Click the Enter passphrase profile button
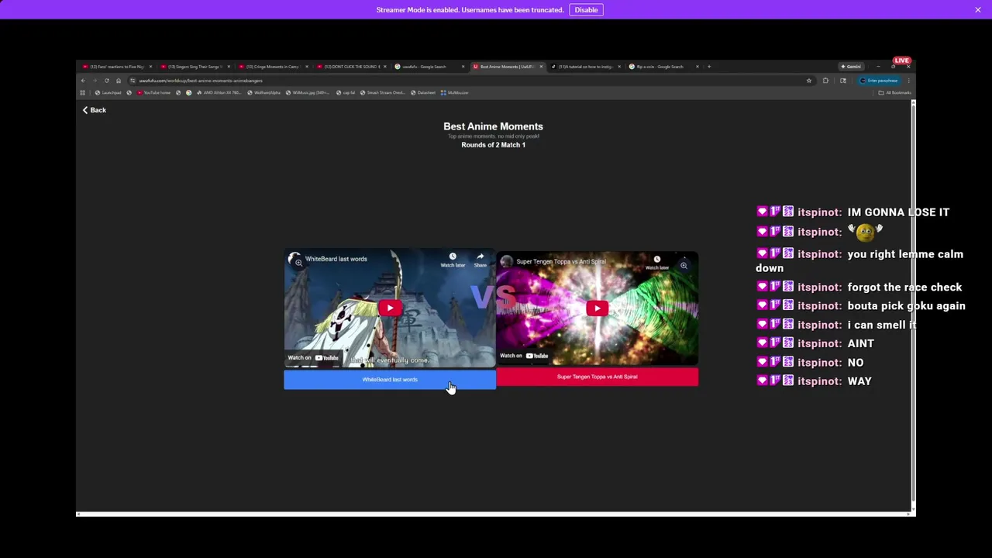The width and height of the screenshot is (992, 558). [879, 81]
